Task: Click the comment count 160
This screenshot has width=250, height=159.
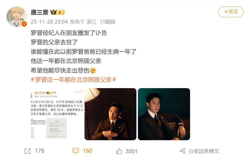Action: tap(87, 151)
